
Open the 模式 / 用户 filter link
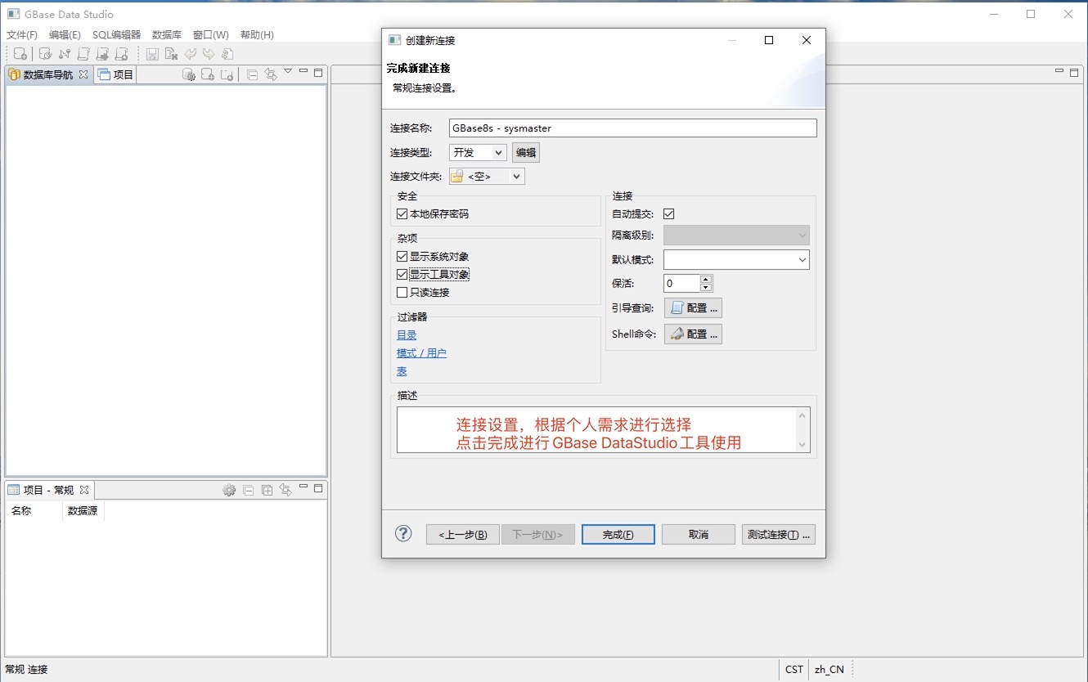[421, 352]
